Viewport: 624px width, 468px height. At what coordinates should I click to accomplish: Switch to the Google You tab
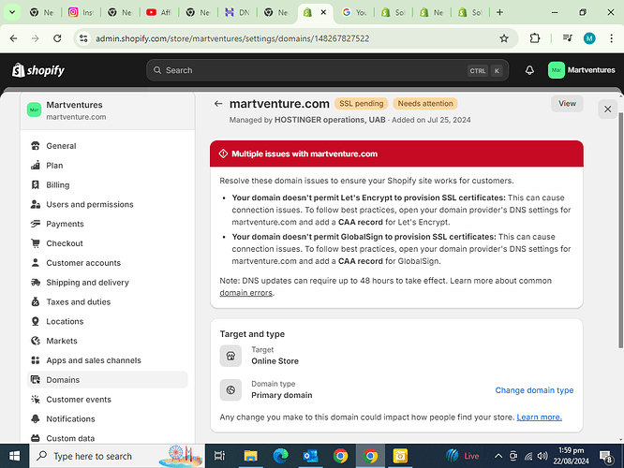click(x=354, y=12)
